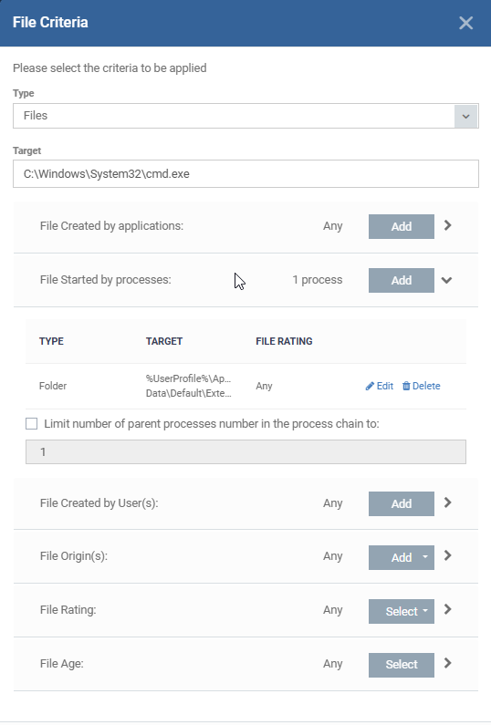Click the trash Delete icon for Folder row
This screenshot has height=725, width=491.
[406, 386]
